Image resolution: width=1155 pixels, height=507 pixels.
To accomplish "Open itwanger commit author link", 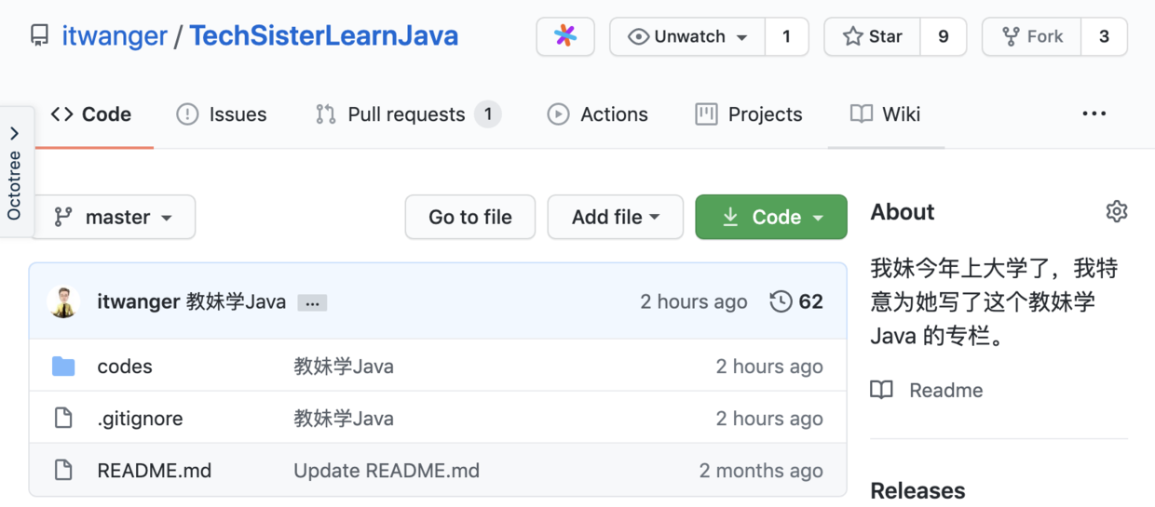I will (138, 301).
